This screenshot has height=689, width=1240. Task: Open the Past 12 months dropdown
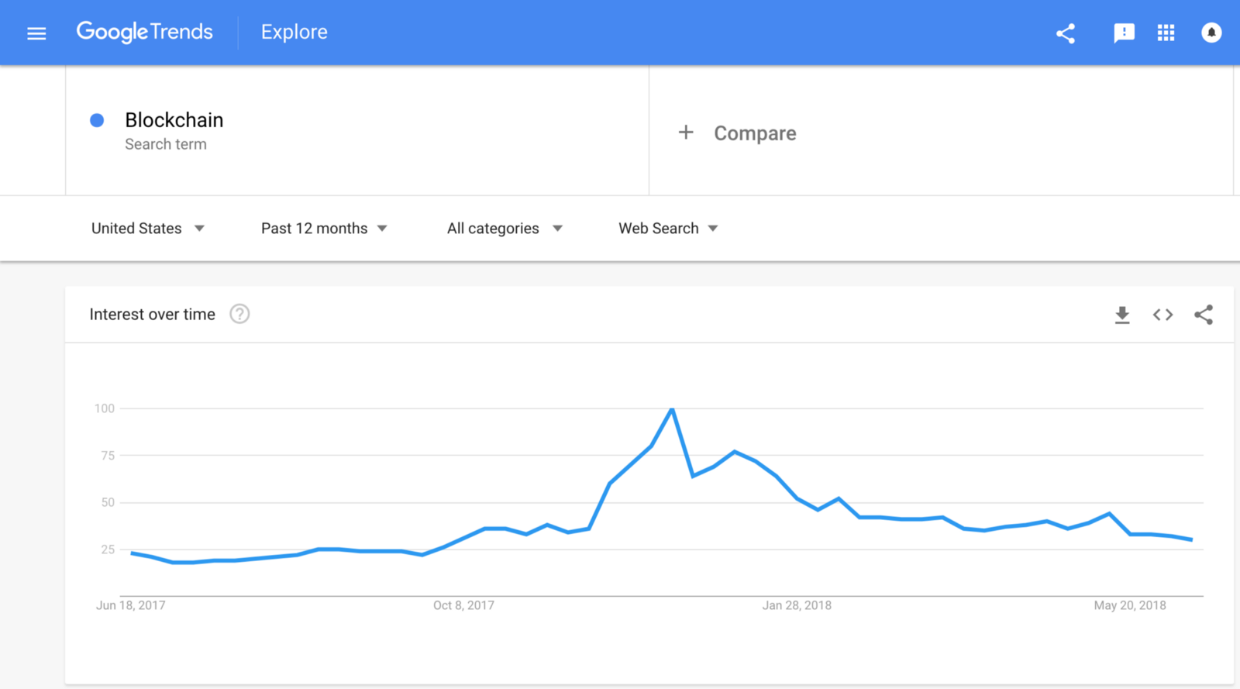pyautogui.click(x=323, y=228)
